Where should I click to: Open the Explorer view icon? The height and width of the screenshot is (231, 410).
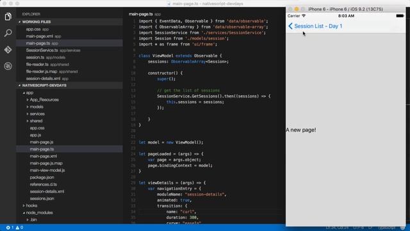(x=8, y=17)
